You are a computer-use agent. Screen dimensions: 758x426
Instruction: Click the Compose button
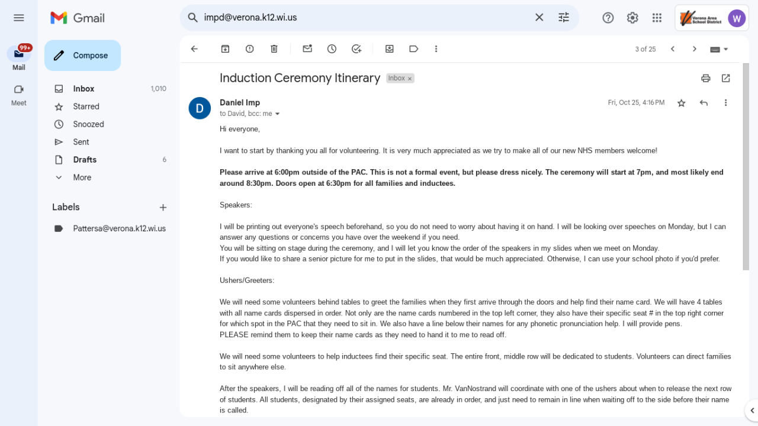(x=82, y=56)
